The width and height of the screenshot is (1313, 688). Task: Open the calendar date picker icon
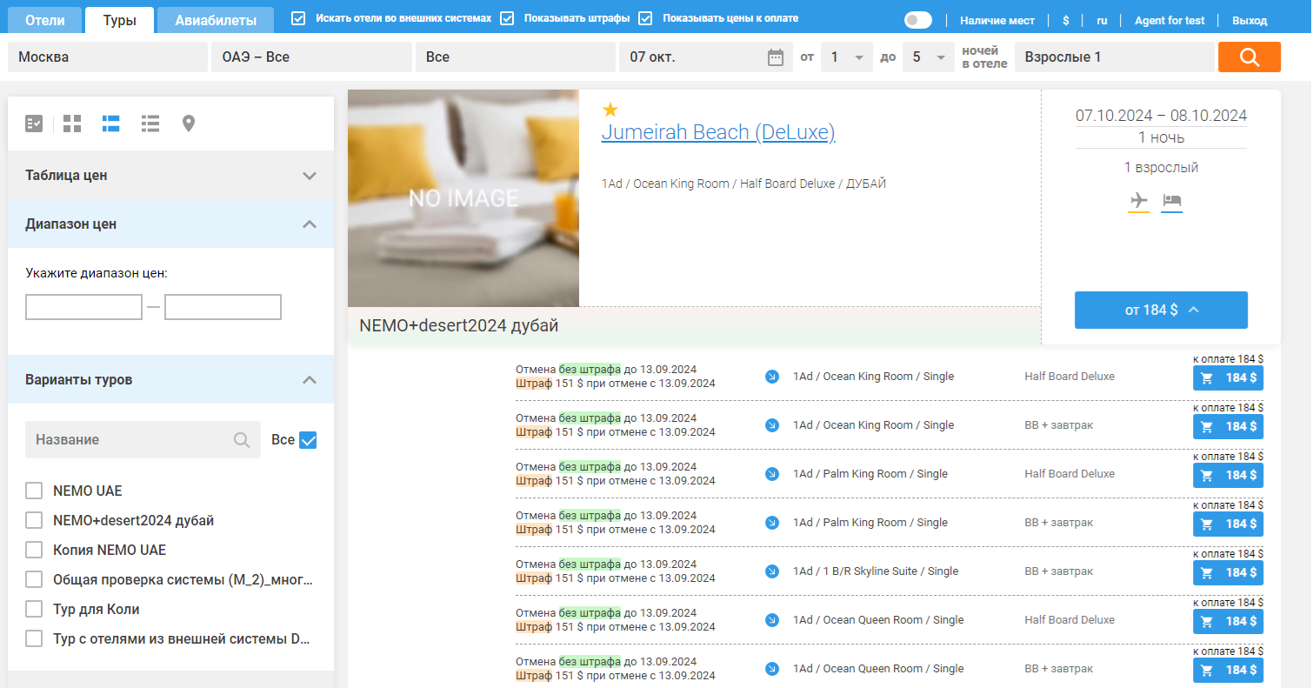776,57
